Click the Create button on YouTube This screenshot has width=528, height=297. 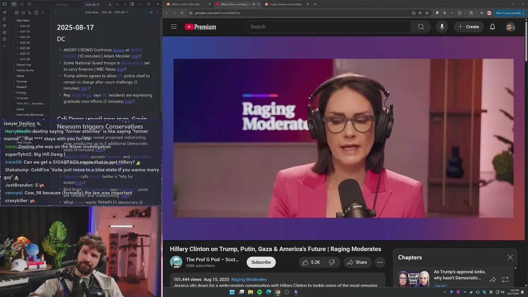coord(469,27)
